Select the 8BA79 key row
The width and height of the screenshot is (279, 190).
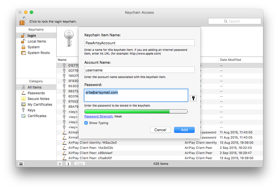tap(68, 107)
